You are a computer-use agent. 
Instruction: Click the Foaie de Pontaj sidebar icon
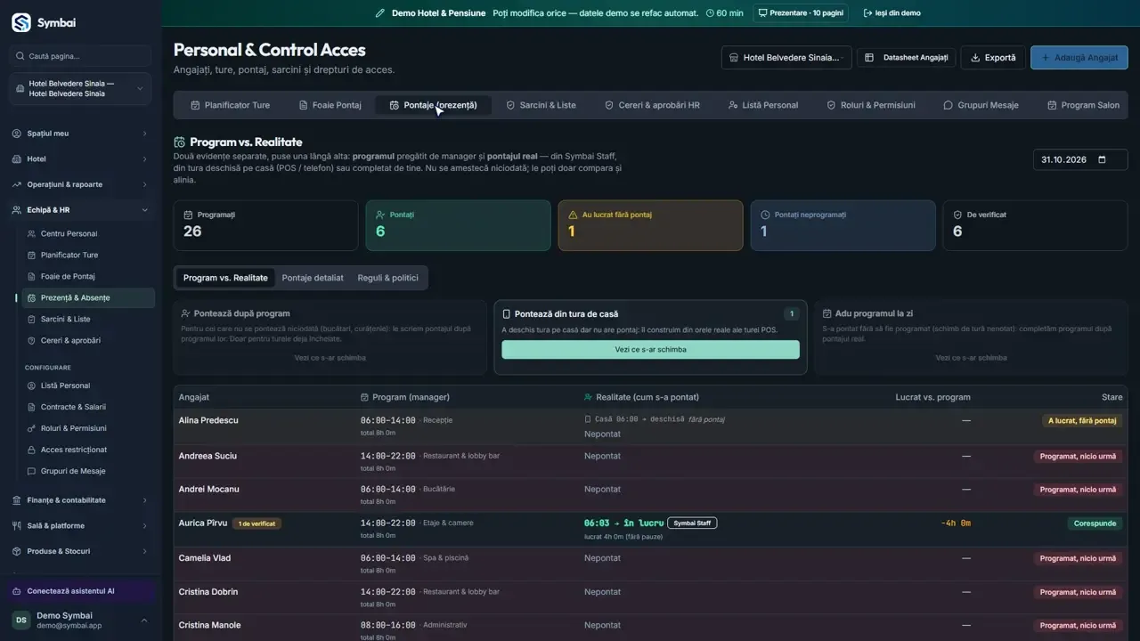click(x=32, y=277)
